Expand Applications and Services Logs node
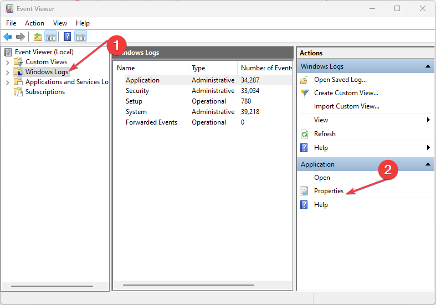Screen dimensions: 436x305 (8, 82)
